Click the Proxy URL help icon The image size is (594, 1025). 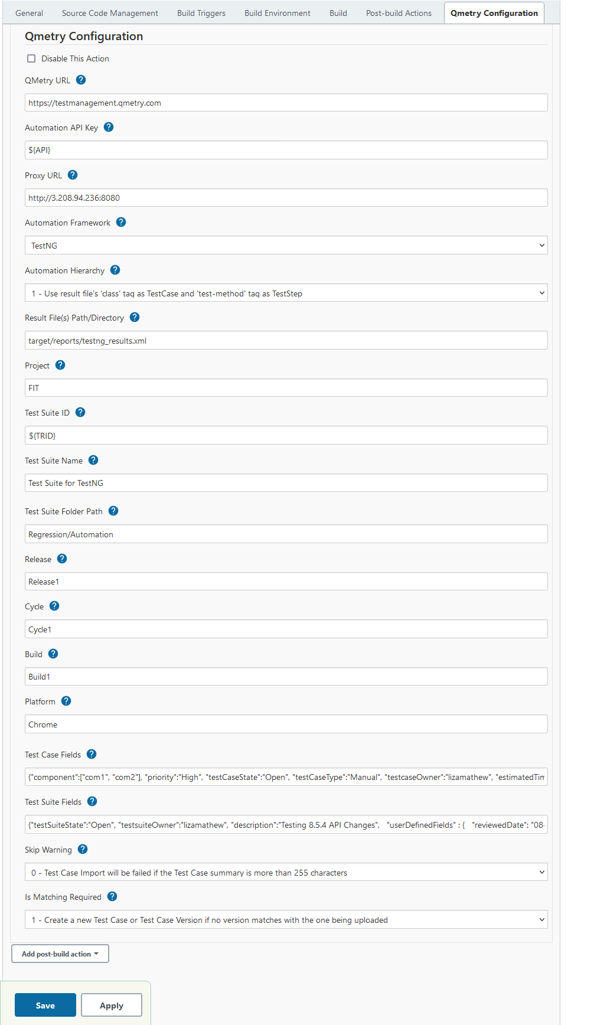pos(73,175)
